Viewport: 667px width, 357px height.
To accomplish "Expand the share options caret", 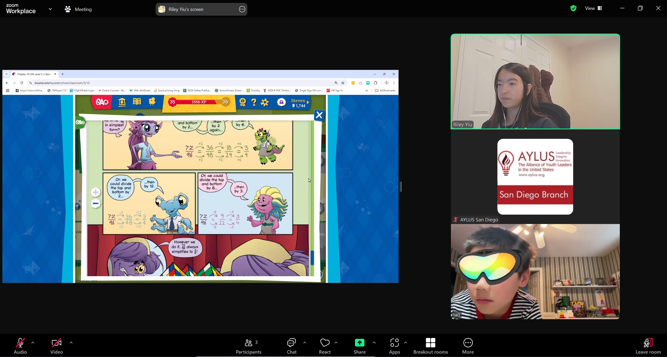I will [x=374, y=343].
